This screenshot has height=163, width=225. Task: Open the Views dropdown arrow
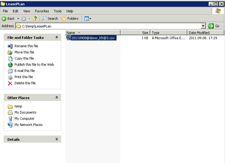click(90, 19)
